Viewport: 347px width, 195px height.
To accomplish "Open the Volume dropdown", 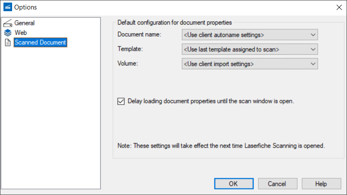I will click(250, 64).
